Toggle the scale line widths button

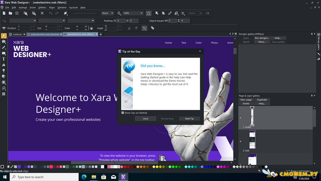pos(144,28)
